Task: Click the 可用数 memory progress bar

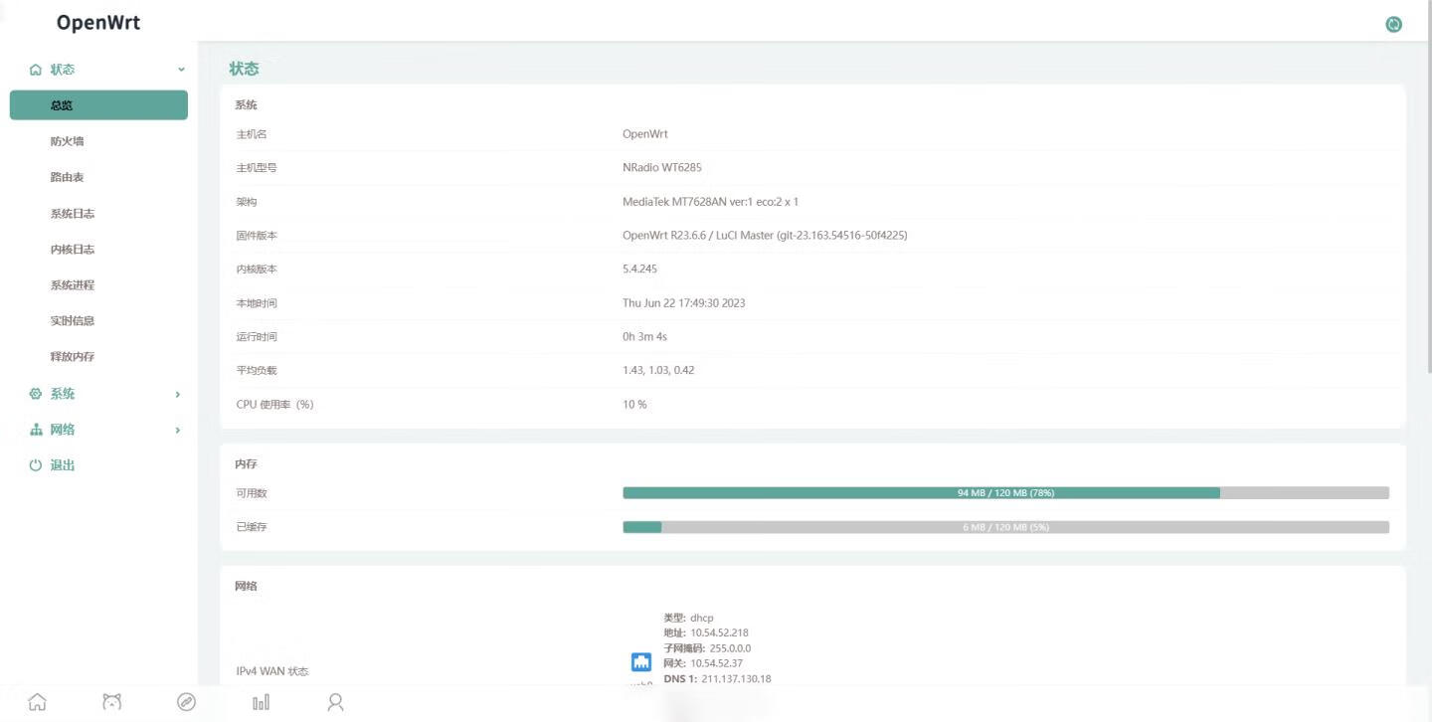Action: coord(1005,493)
